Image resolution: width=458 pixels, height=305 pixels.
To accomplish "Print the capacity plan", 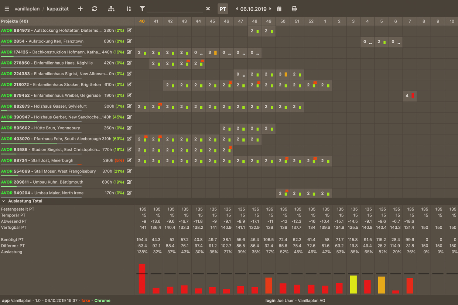I will click(294, 9).
